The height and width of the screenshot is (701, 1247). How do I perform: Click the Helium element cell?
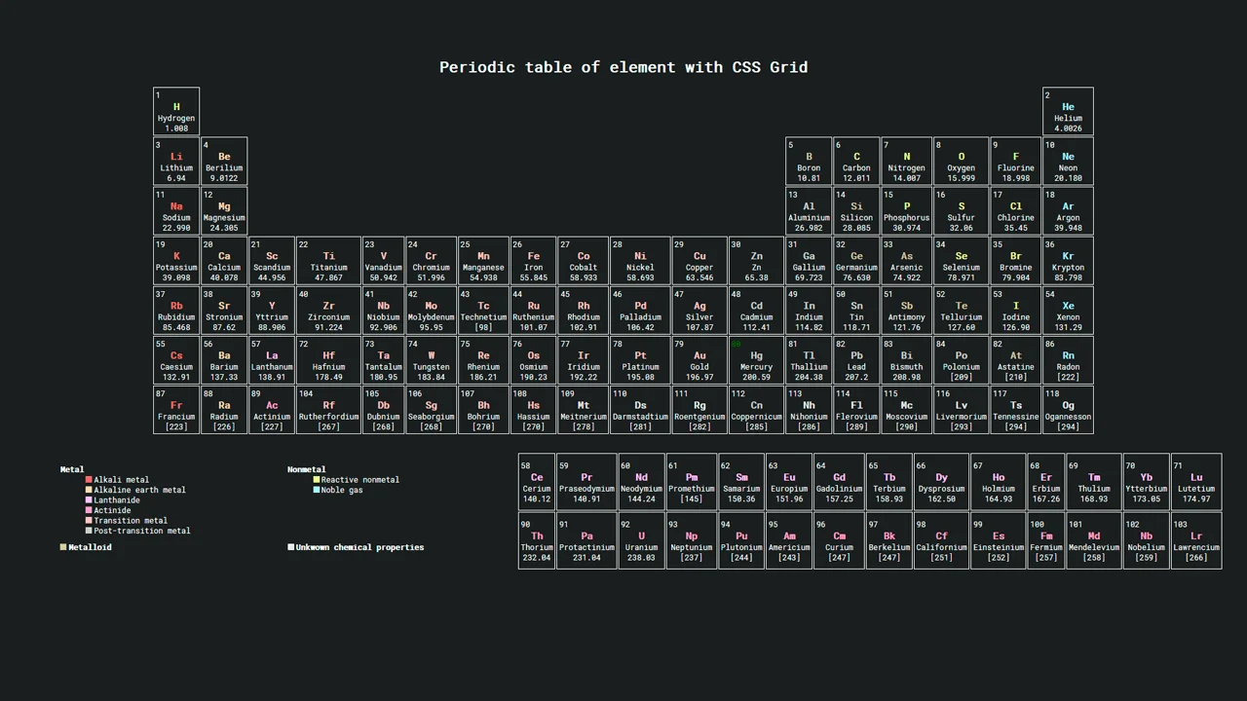click(1068, 110)
